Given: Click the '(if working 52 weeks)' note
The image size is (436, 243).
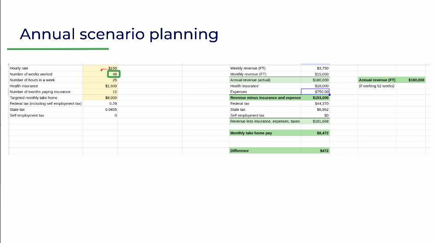Looking at the screenshot, I should click(x=376, y=86).
